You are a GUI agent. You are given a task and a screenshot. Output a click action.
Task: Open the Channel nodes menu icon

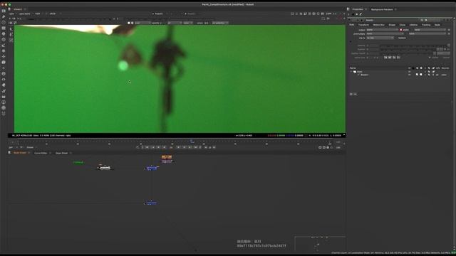(4, 28)
